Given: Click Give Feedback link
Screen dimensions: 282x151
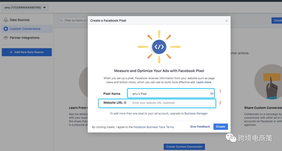Looking at the screenshot, I should pyautogui.click(x=200, y=126).
